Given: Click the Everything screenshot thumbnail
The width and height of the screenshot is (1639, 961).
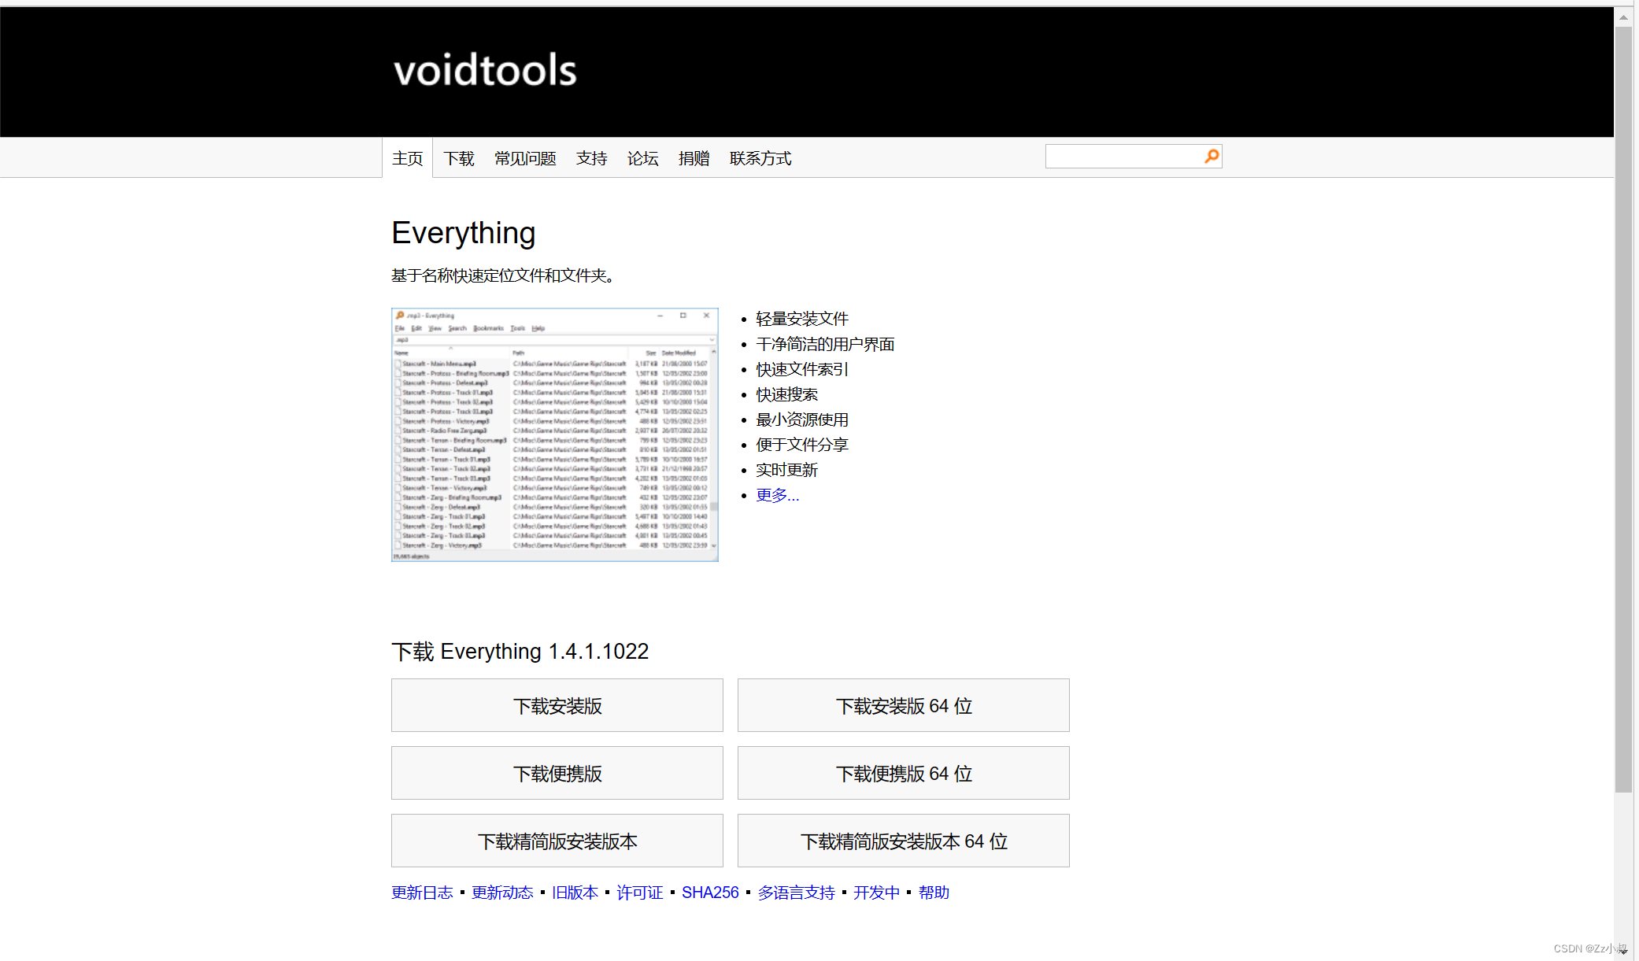Looking at the screenshot, I should click(555, 434).
